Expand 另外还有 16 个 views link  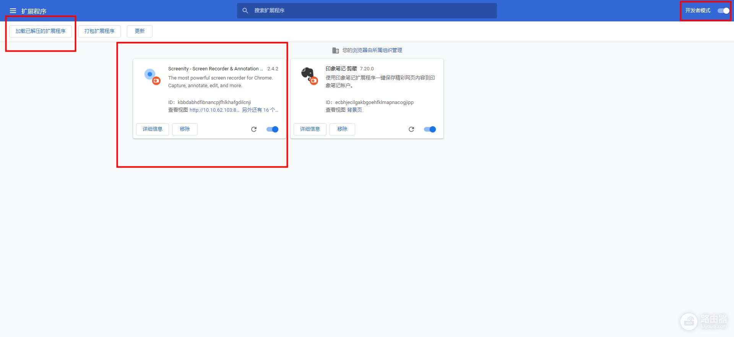260,110
